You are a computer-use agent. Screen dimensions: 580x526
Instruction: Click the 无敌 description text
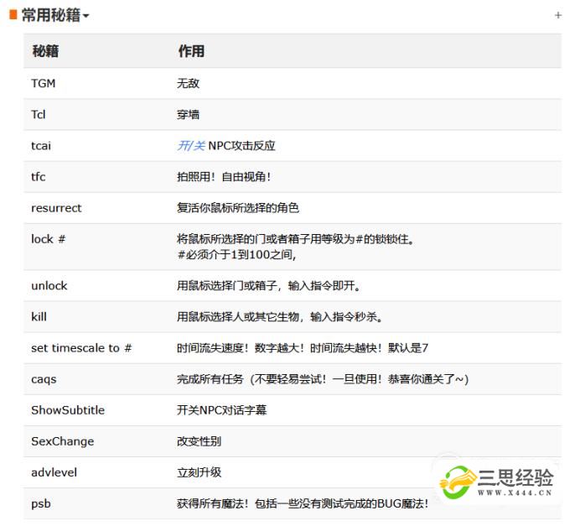click(188, 83)
